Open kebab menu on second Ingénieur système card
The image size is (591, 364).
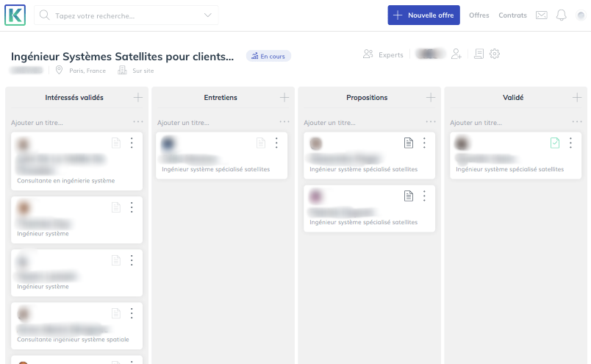pos(132,260)
